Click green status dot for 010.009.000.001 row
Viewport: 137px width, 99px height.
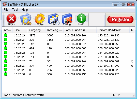coord(6,61)
